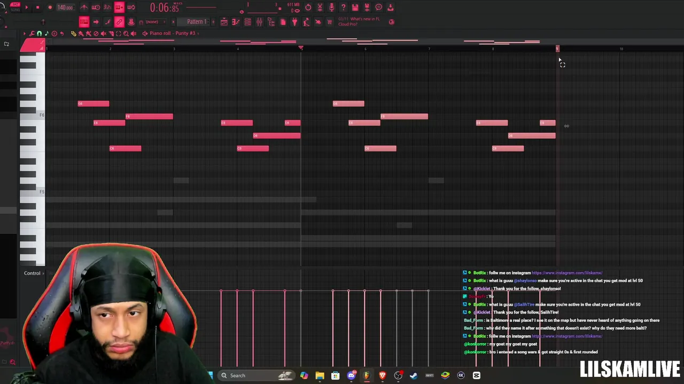The image size is (684, 384).
Task: Open the chat speech bubble icon
Action: point(378,7)
